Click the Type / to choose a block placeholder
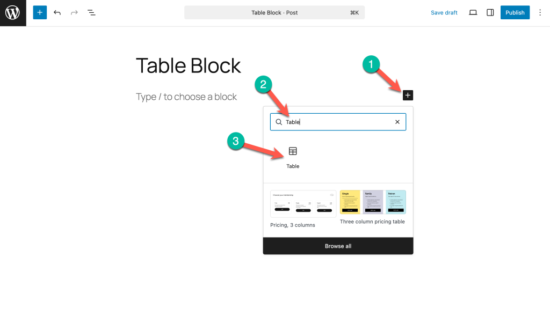550x309 pixels. (186, 97)
